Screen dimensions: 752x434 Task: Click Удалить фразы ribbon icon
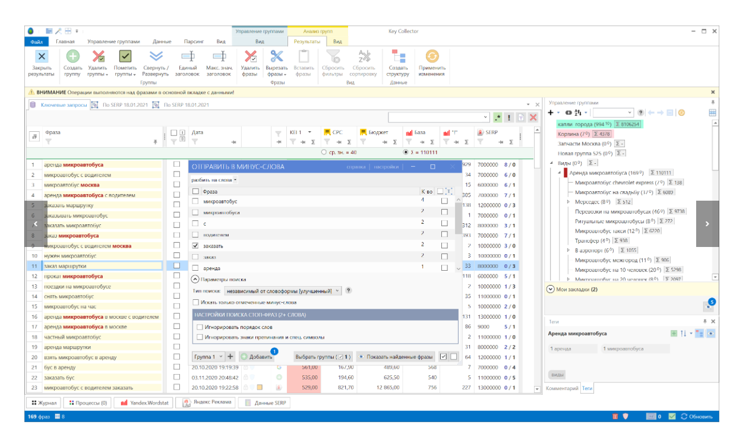click(x=250, y=57)
